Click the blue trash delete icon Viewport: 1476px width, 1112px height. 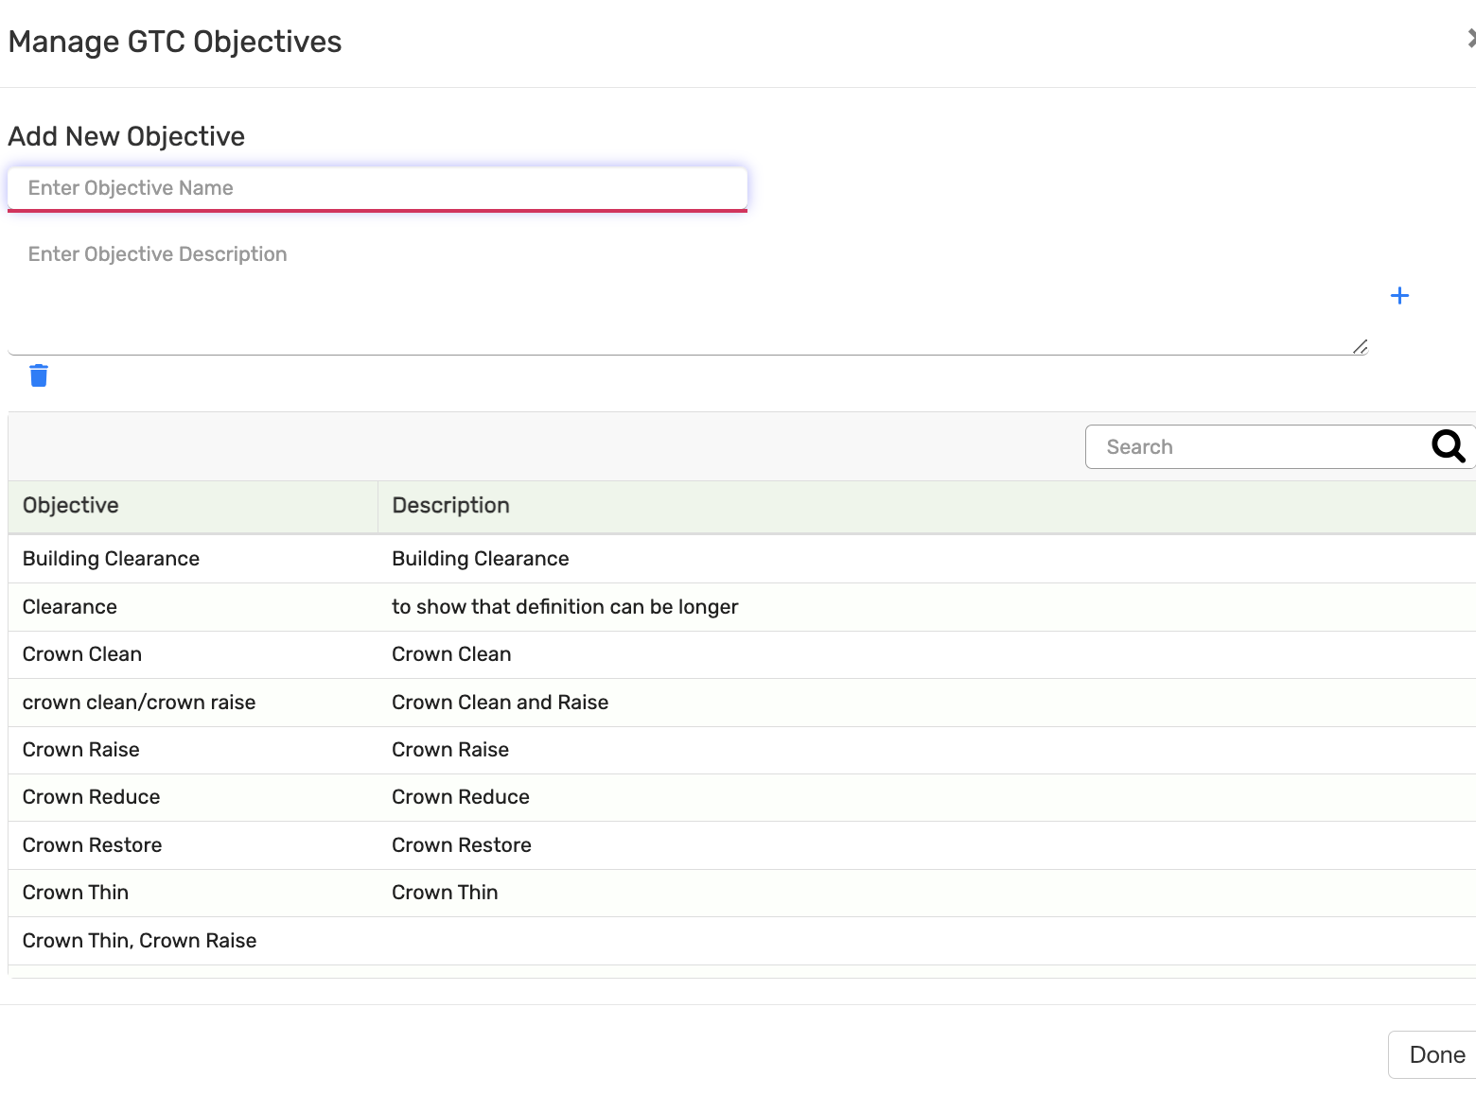point(39,375)
